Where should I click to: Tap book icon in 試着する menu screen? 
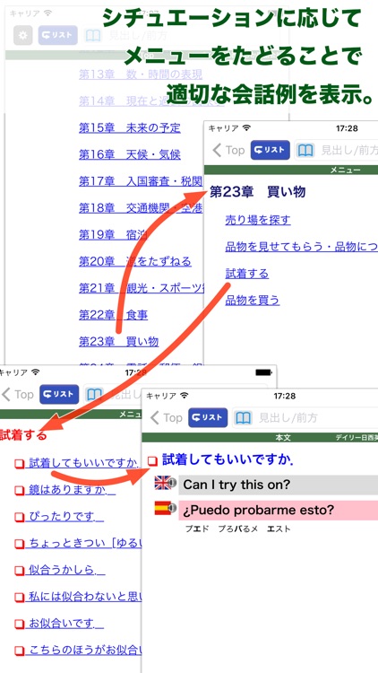click(x=94, y=394)
